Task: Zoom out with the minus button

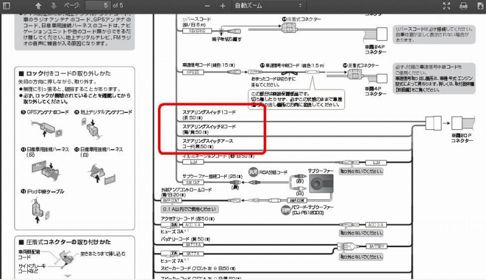Action: pyautogui.click(x=207, y=6)
